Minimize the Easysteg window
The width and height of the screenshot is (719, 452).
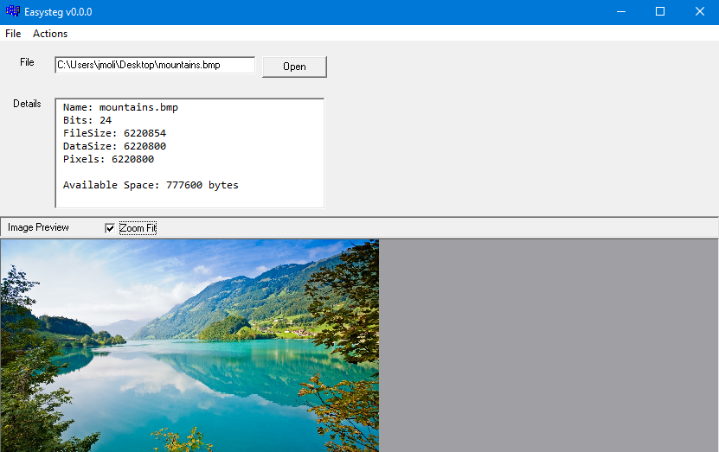[620, 12]
